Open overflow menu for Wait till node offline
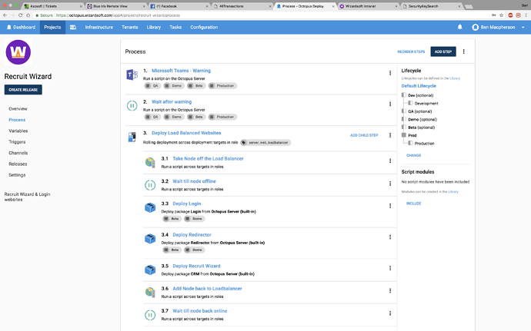 (x=390, y=184)
